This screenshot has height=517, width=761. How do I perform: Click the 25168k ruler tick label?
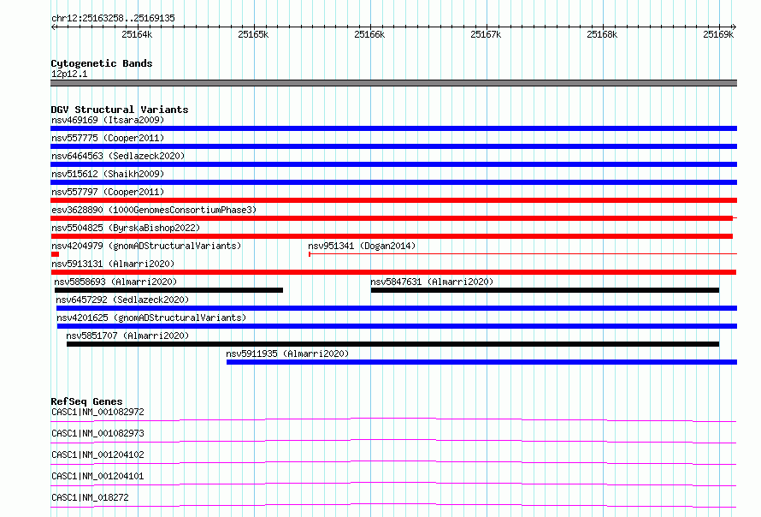602,34
